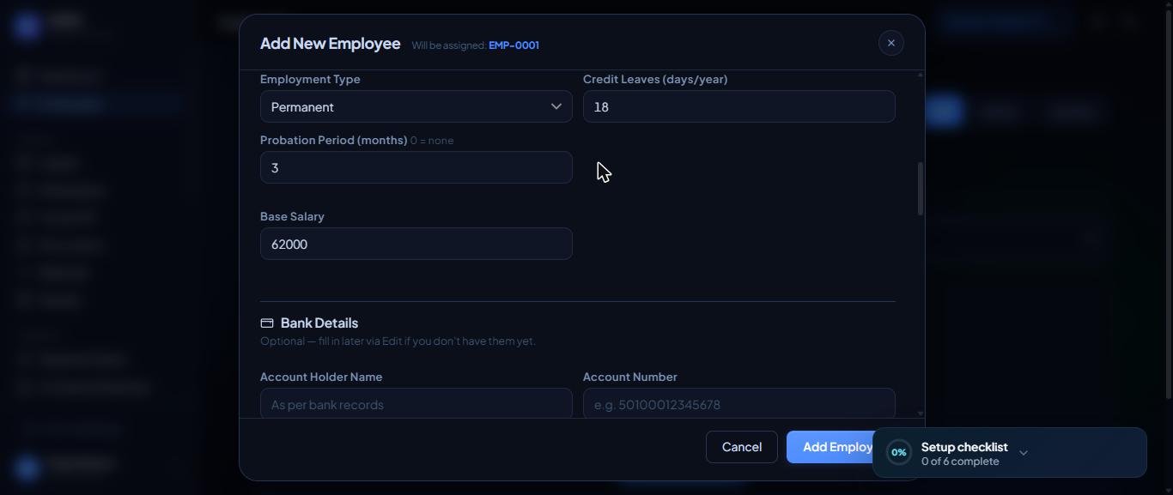
Task: Click the 0% setup progress ring
Action: coord(899,453)
